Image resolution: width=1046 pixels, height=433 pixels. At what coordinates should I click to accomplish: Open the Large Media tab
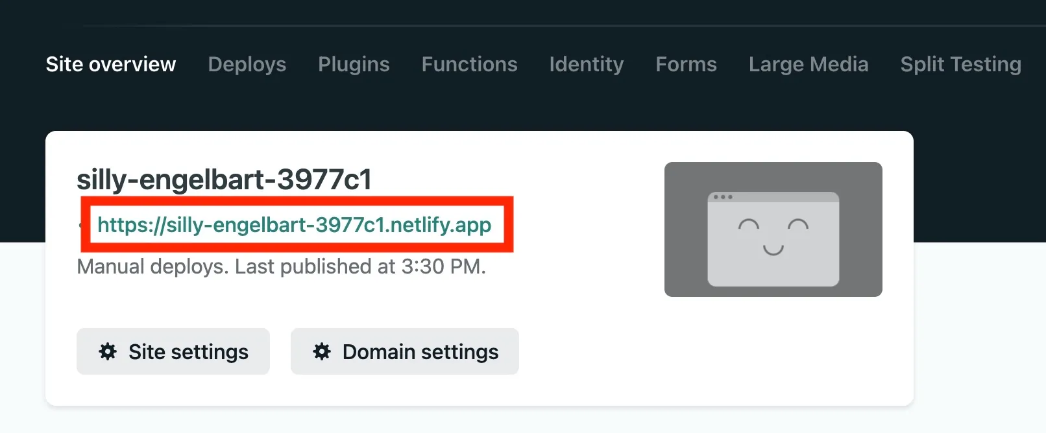point(809,64)
